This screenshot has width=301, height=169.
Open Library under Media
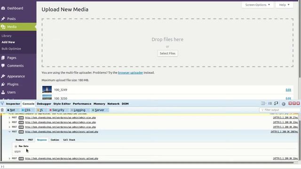click(x=7, y=36)
